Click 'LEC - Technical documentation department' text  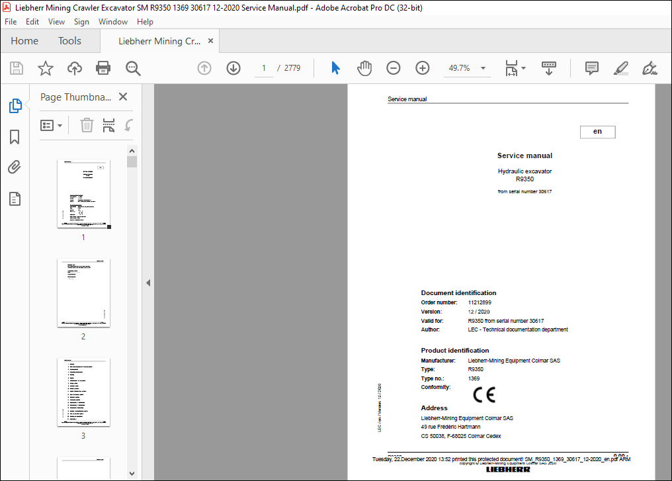pos(518,329)
